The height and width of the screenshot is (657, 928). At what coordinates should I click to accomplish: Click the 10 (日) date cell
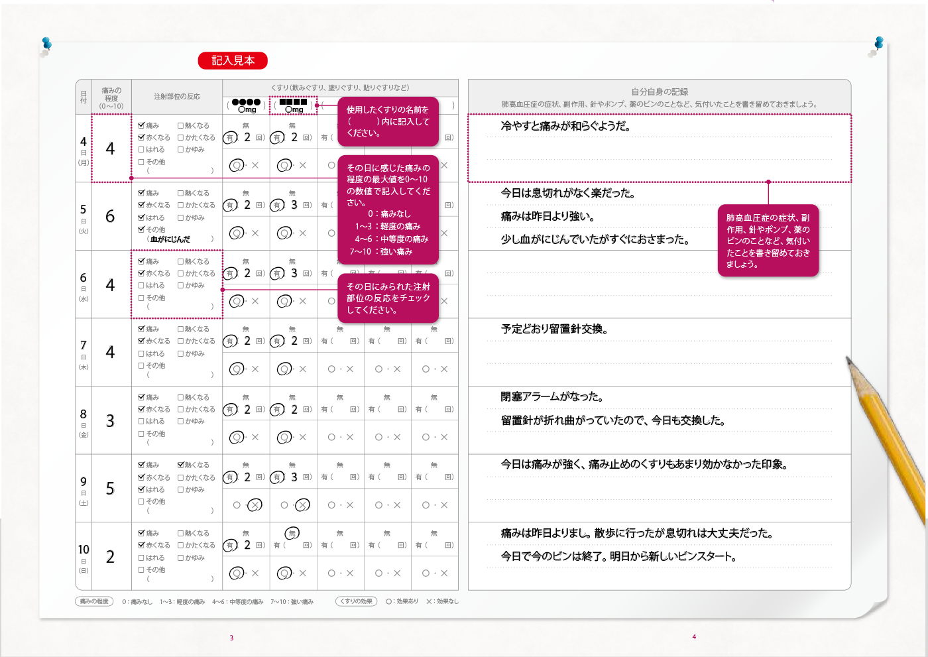click(84, 557)
